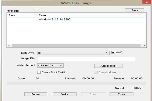Select the Time column header
Screen dimensions: 152x101
click(x=22, y=15)
